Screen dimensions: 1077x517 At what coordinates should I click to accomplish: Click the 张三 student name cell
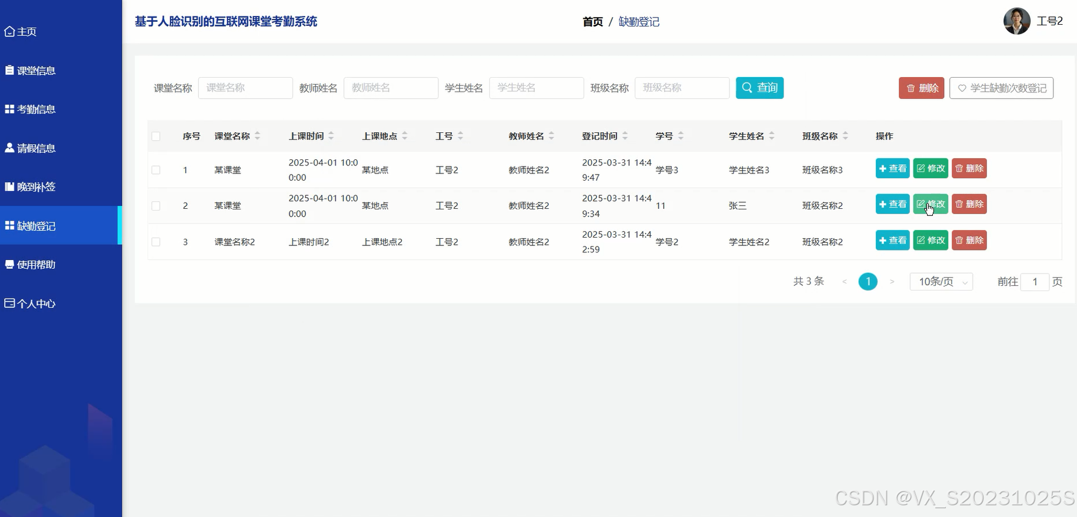pyautogui.click(x=738, y=206)
